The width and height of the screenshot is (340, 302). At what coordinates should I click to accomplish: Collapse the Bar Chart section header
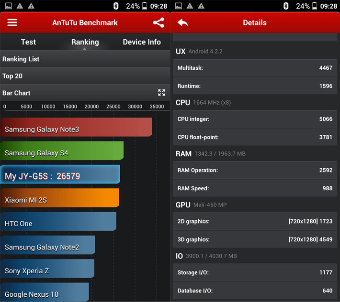[77, 93]
